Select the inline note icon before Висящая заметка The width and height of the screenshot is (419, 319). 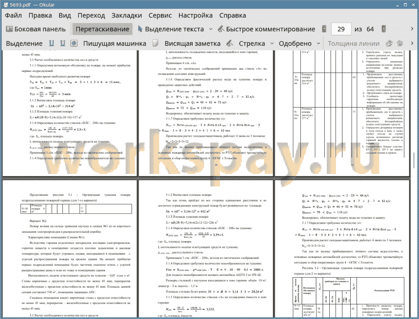pyautogui.click(x=155, y=43)
